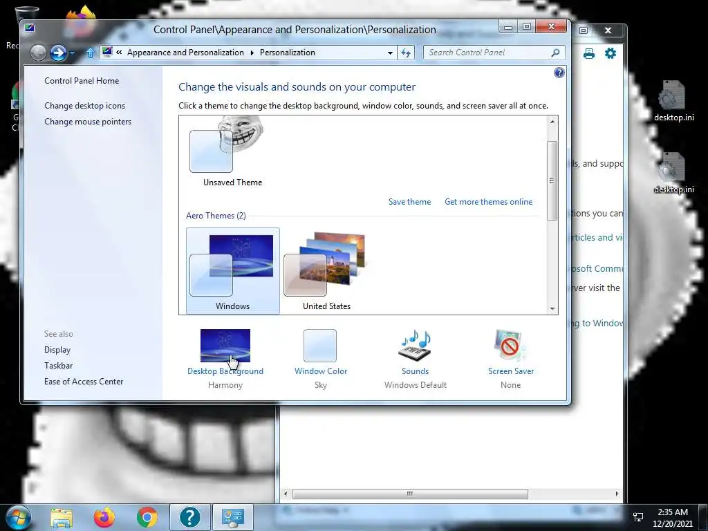Open Window Color Sky swatch

320,346
